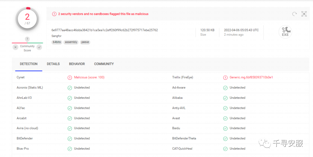Click the EXE file type icon
Screen dimensions: 313x157
(x=285, y=32)
